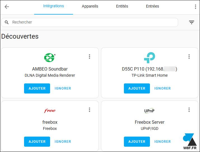Click the red free logo
The height and width of the screenshot is (152, 200).
coord(50,111)
